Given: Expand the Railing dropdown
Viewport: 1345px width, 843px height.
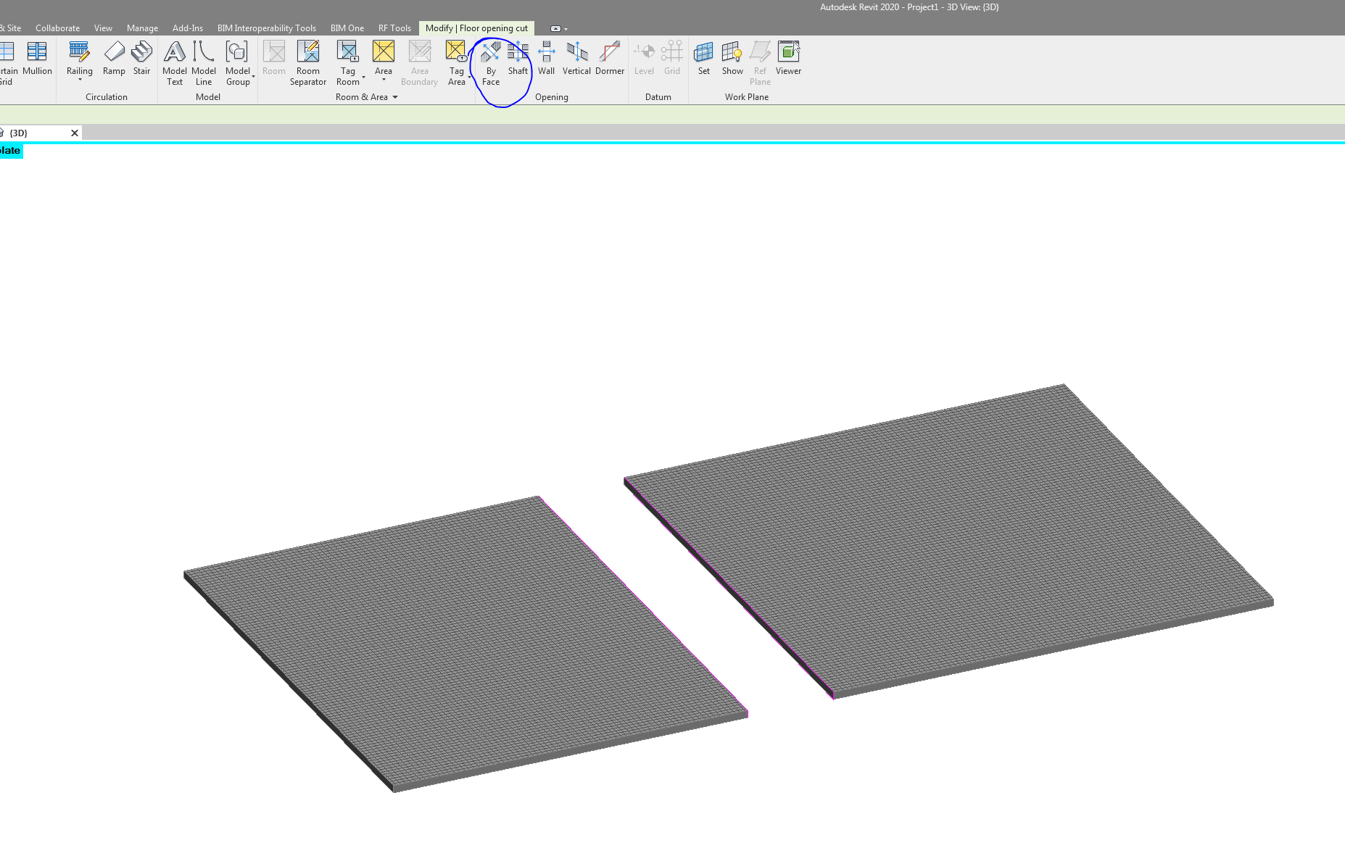Looking at the screenshot, I should pos(79,80).
